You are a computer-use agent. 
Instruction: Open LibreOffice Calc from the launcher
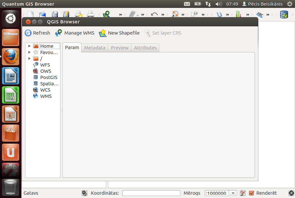(11, 95)
